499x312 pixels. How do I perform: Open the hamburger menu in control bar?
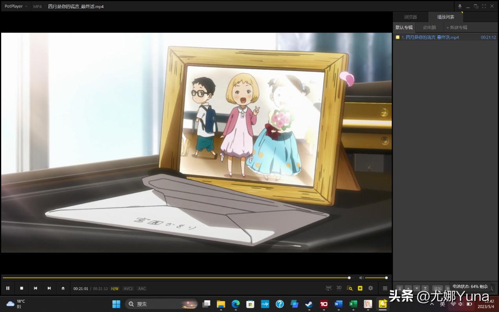point(385,288)
